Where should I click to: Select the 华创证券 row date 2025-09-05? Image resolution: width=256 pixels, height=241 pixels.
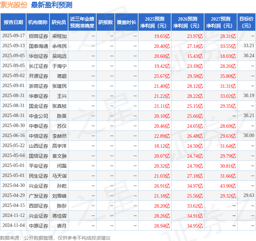click(13, 56)
